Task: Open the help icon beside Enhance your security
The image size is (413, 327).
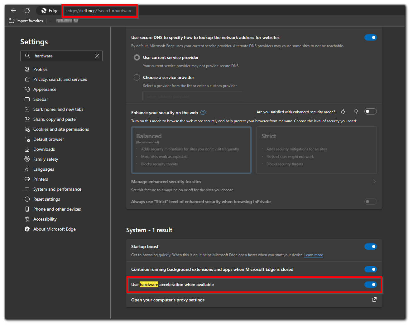Action: point(203,112)
